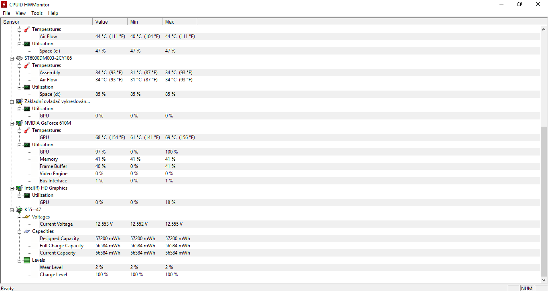This screenshot has height=291, width=548.
Task: Collapse the ST6000DM003-2CY186 drive node
Action: pos(12,58)
